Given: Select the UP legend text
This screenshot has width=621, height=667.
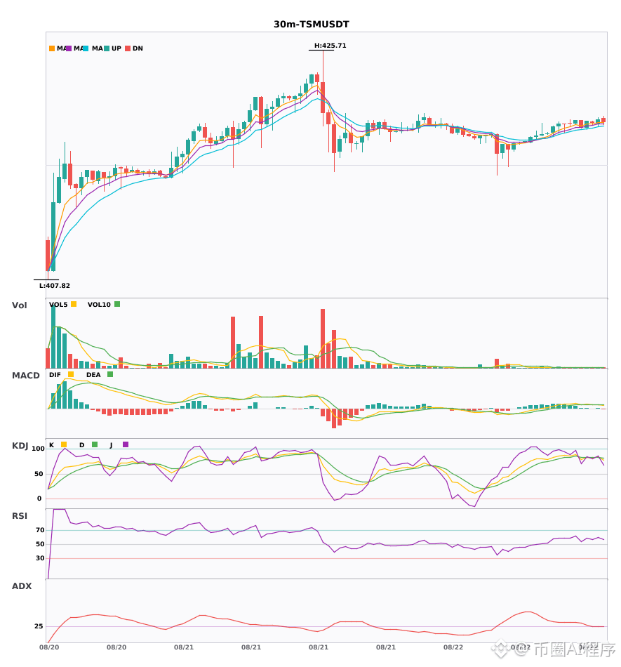Looking at the screenshot, I should [116, 48].
